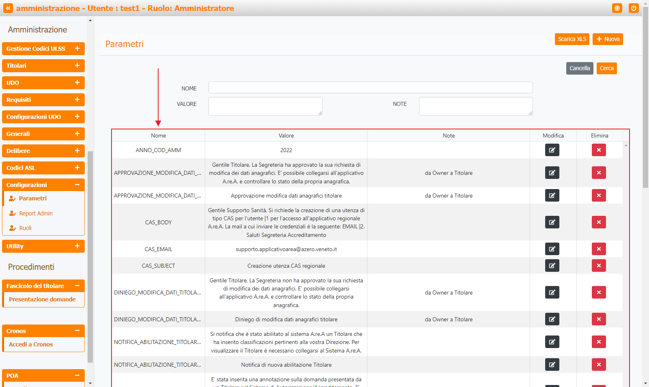Collapse the sidebar with double-chevron icon

(8, 8)
